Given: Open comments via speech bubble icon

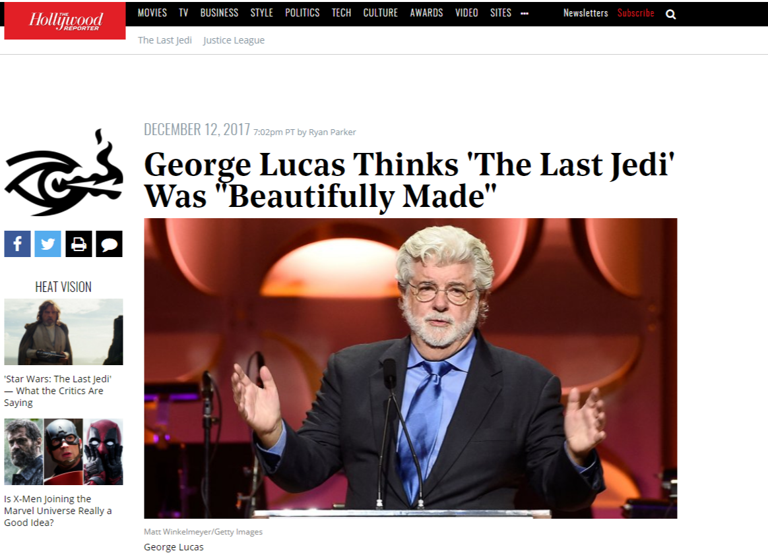Looking at the screenshot, I should 110,244.
